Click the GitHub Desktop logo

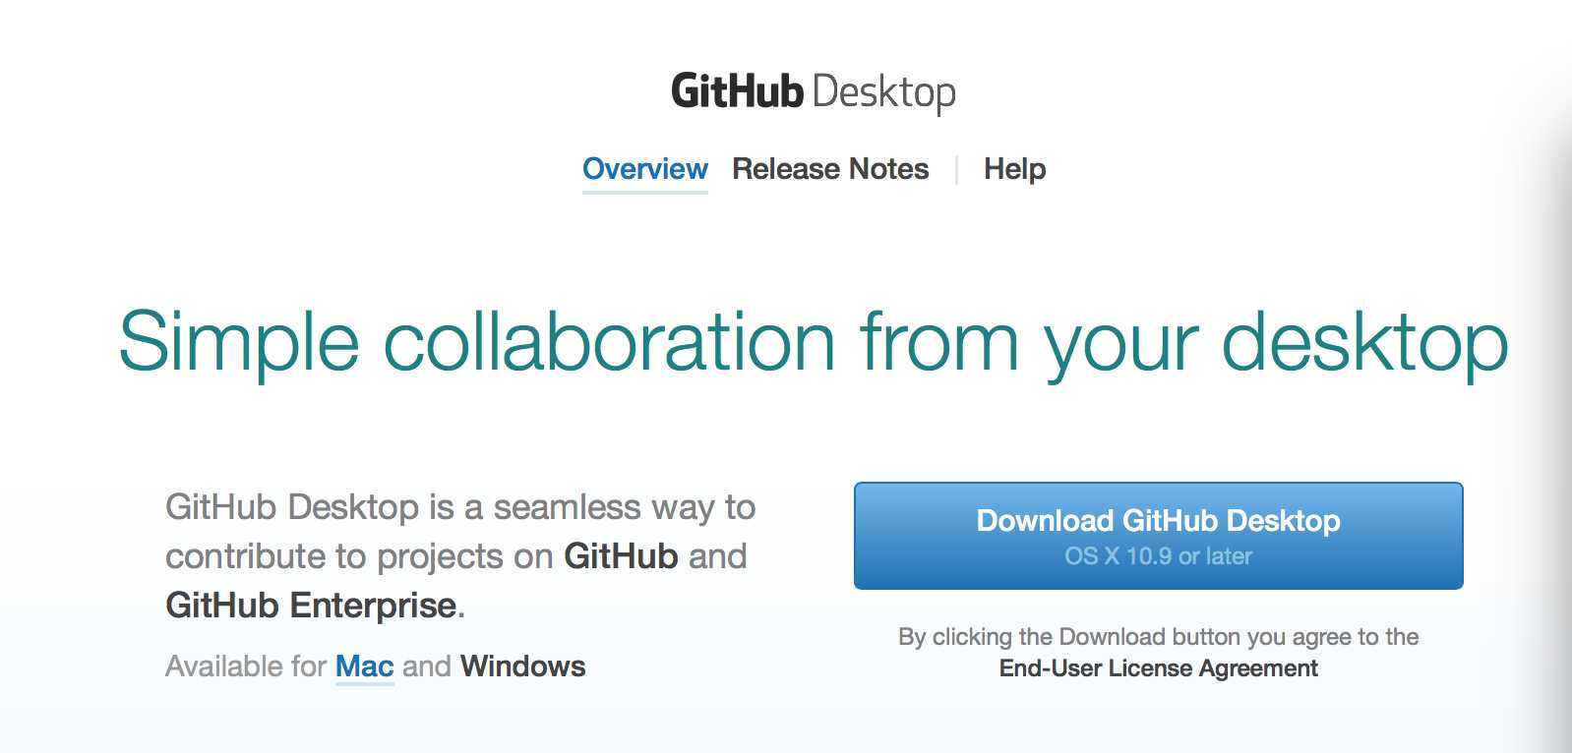point(813,91)
